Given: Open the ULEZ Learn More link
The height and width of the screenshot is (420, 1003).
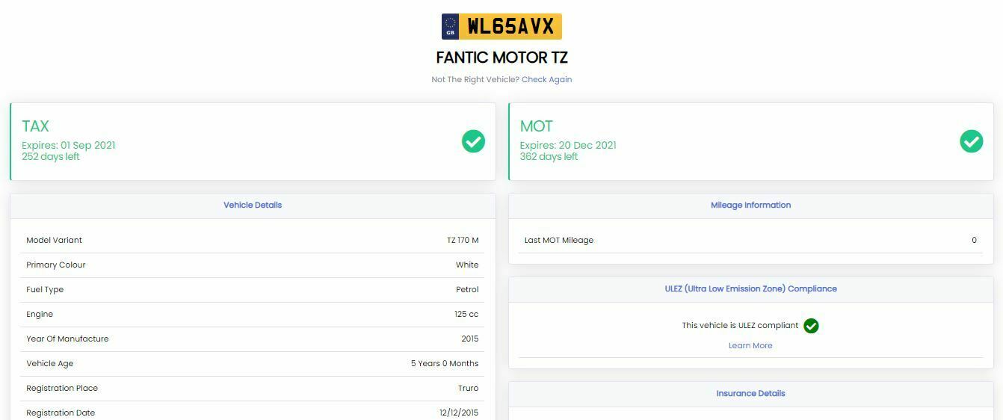Looking at the screenshot, I should click(x=750, y=345).
